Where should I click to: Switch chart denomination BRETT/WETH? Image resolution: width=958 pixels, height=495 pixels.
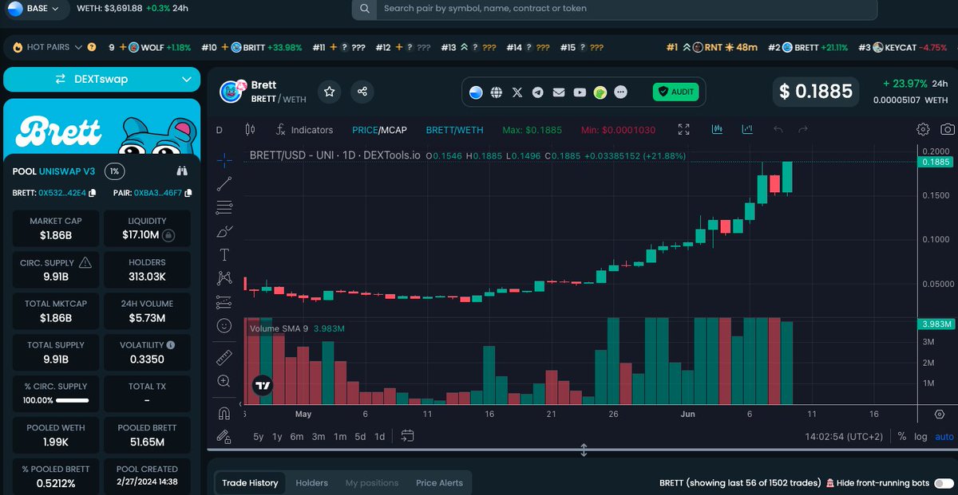coord(454,130)
